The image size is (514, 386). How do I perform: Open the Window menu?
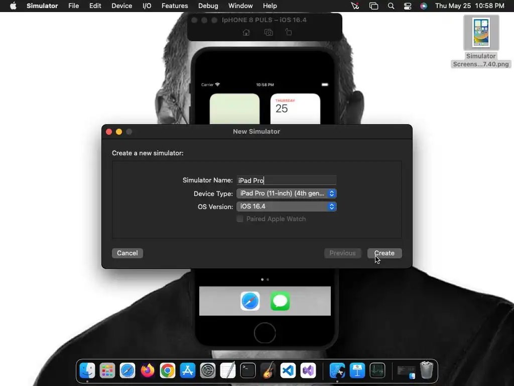point(240,6)
